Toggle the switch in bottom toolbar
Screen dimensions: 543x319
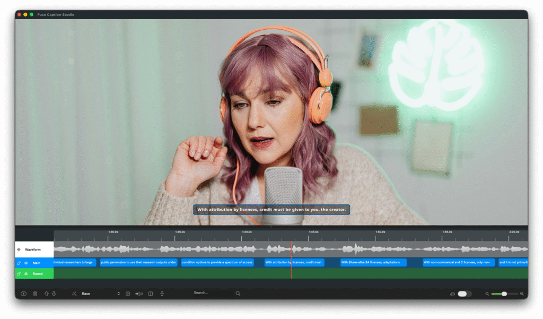pos(465,294)
